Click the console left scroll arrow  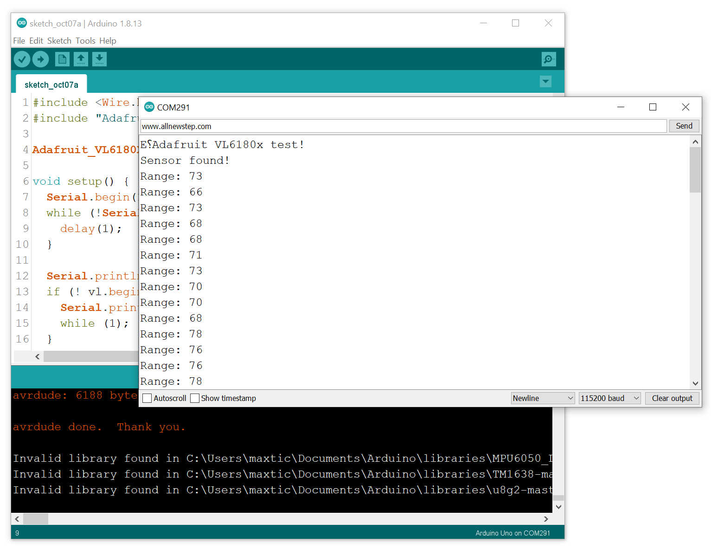point(17,519)
